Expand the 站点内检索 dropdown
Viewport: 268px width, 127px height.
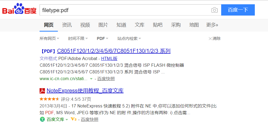tap(129, 39)
